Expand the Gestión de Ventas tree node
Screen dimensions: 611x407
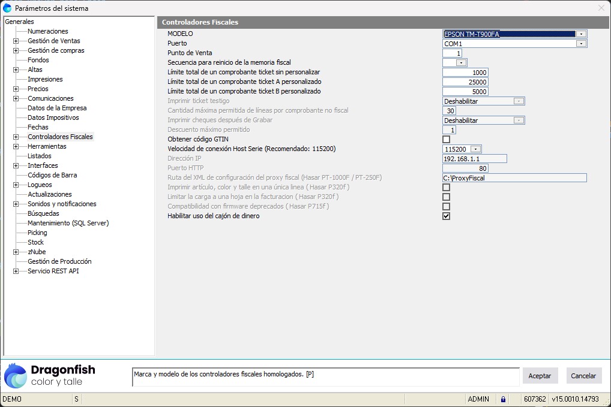pyautogui.click(x=16, y=41)
